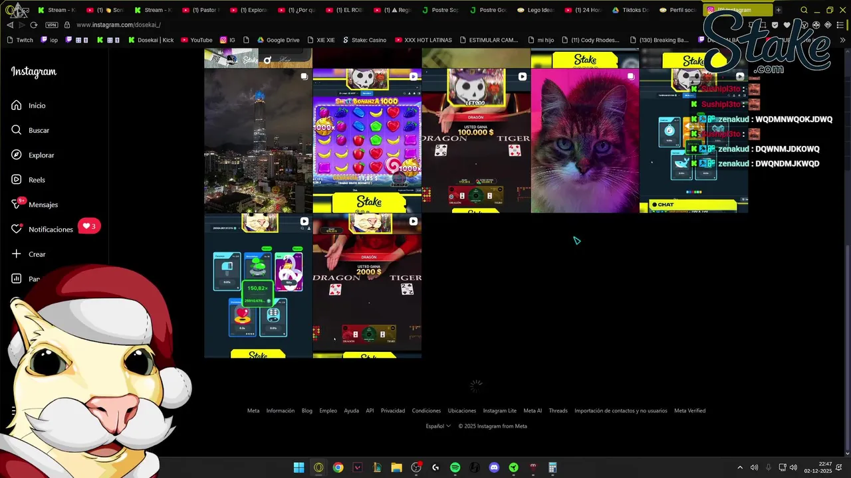Open OBS Studio from the taskbar
This screenshot has width=851, height=478.
(x=416, y=467)
